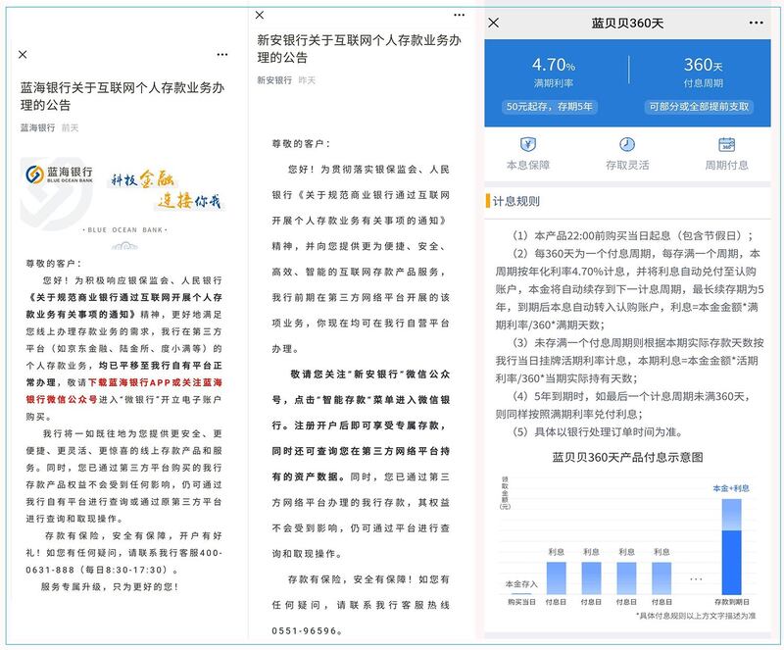784x650 pixels.
Task: Tap the 本息保障 shield icon
Action: (x=528, y=145)
